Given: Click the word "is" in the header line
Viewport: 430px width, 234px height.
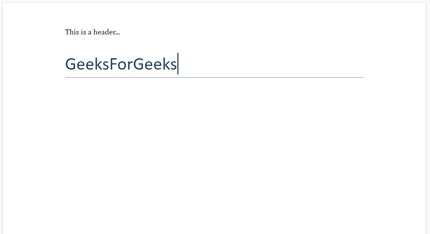Looking at the screenshot, I should (x=83, y=32).
